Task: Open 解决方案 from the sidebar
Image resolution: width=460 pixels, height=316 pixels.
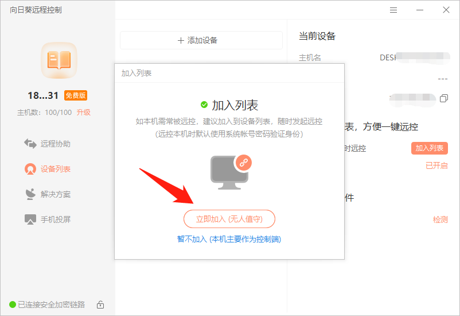Action: [x=48, y=194]
